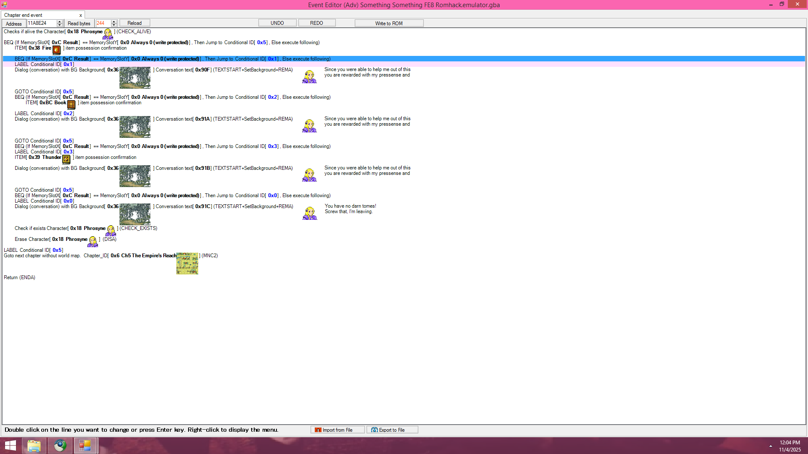Image resolution: width=808 pixels, height=454 pixels.
Task: Click the REDO button
Action: click(316, 23)
